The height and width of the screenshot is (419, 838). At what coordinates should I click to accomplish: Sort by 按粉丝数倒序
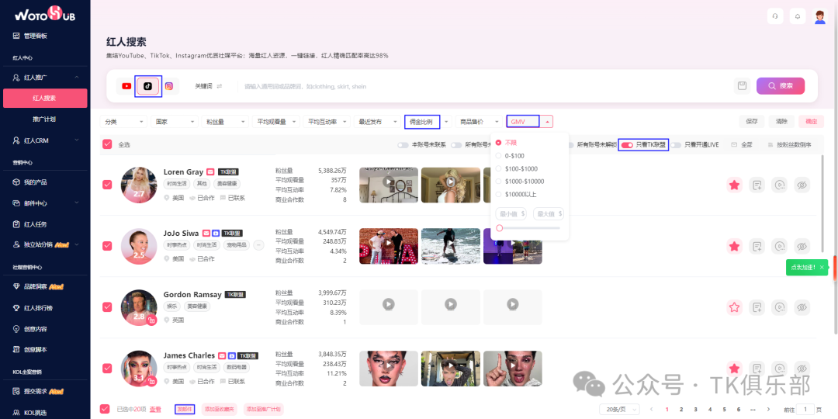click(790, 145)
